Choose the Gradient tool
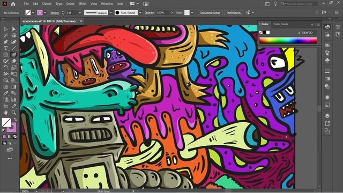The image size is (343, 193). tap(14, 87)
